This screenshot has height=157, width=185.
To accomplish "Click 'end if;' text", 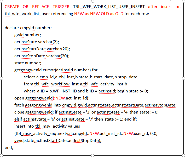I will tap(131, 119).
